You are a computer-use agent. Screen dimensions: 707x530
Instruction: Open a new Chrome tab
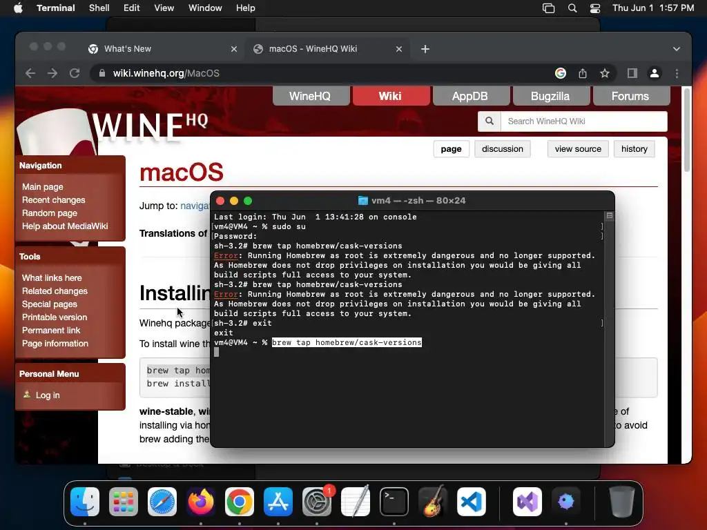[425, 49]
